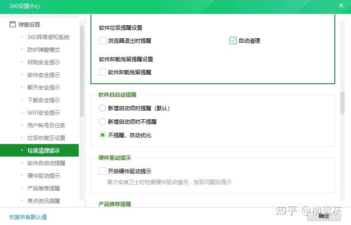Click the 软件卸载残留提醒设置 heading text
Screen dimensions: 351x225
[126, 59]
